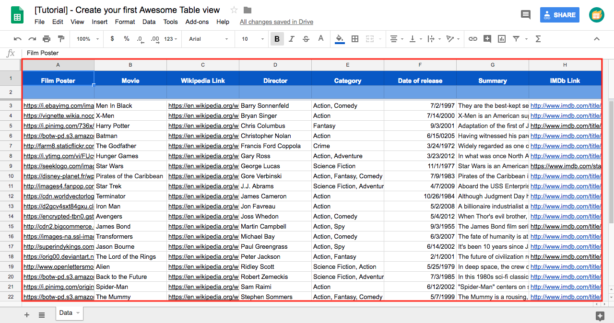Viewport: 614px width, 323px height.
Task: Open the comments history icon
Action: click(x=526, y=15)
